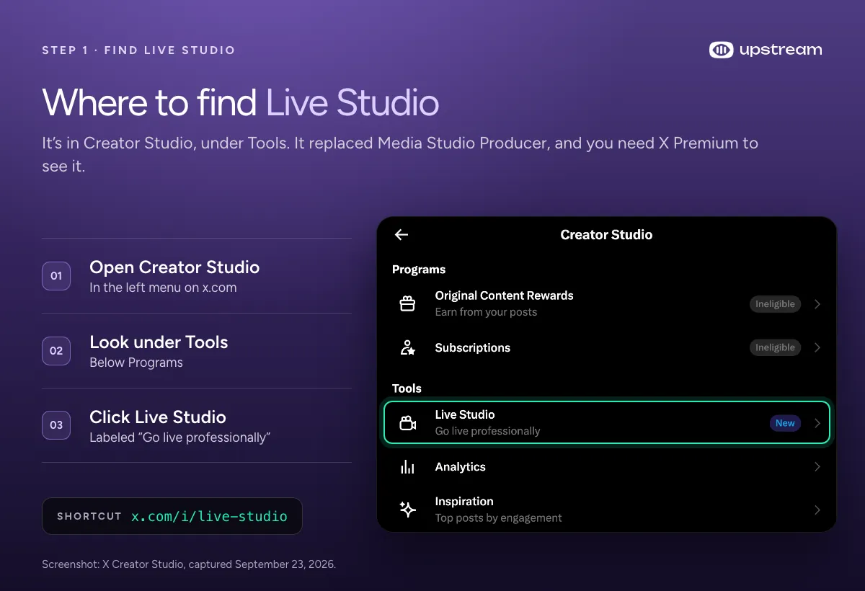Click the New badge on Live Studio

[x=785, y=423]
